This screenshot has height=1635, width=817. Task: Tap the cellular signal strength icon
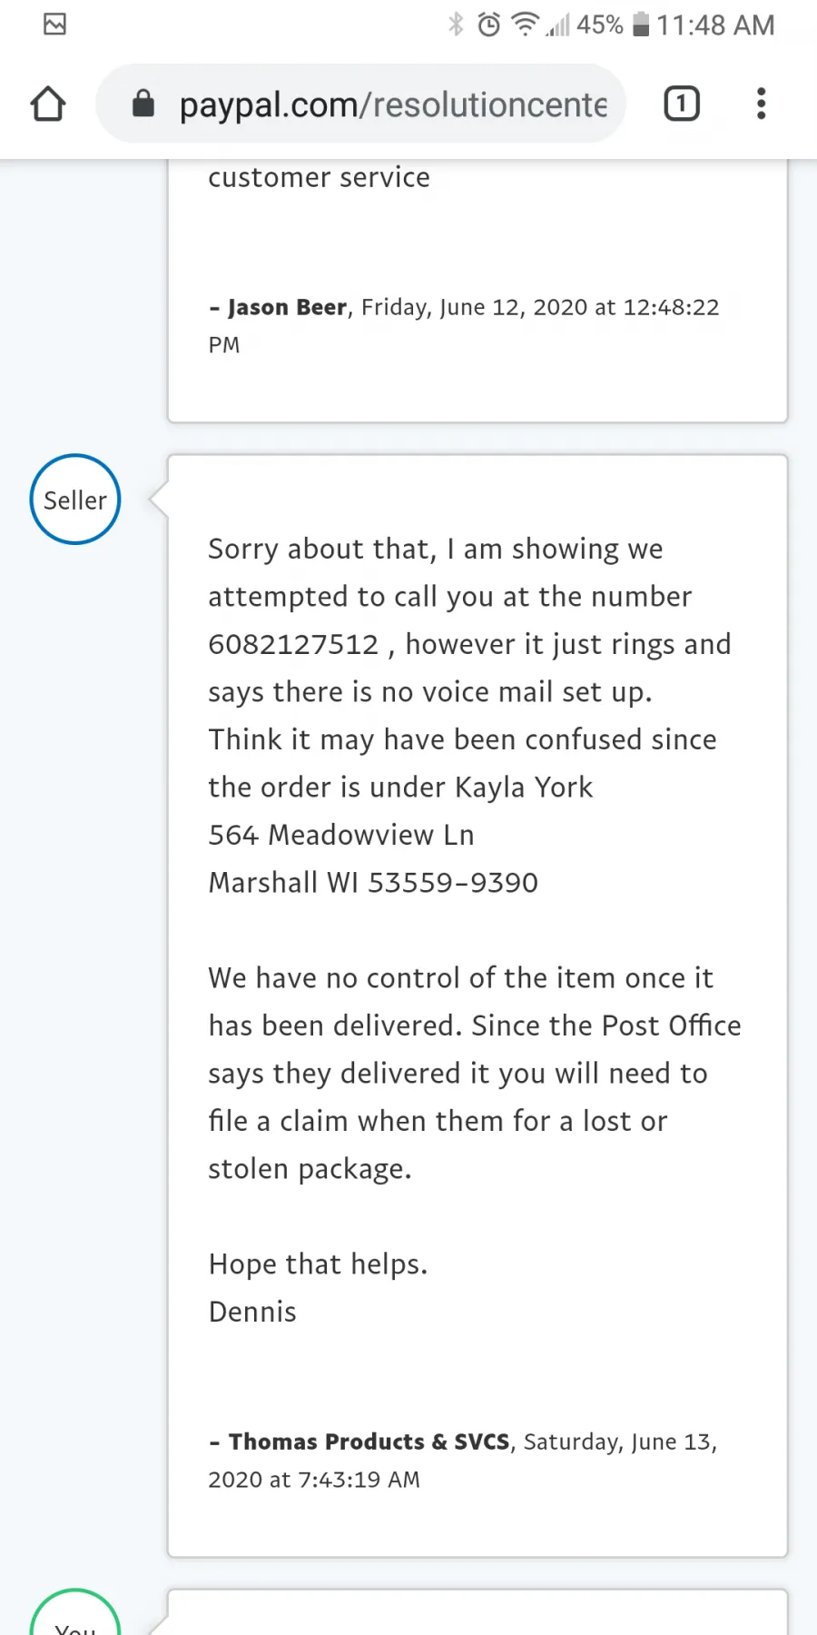point(557,25)
